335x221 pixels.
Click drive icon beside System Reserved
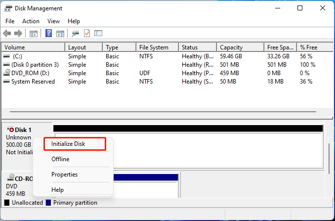6,82
